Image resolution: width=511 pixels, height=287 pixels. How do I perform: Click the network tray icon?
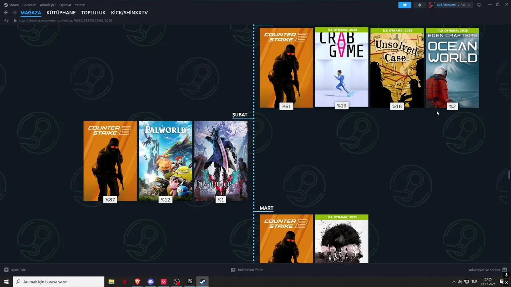click(x=467, y=282)
